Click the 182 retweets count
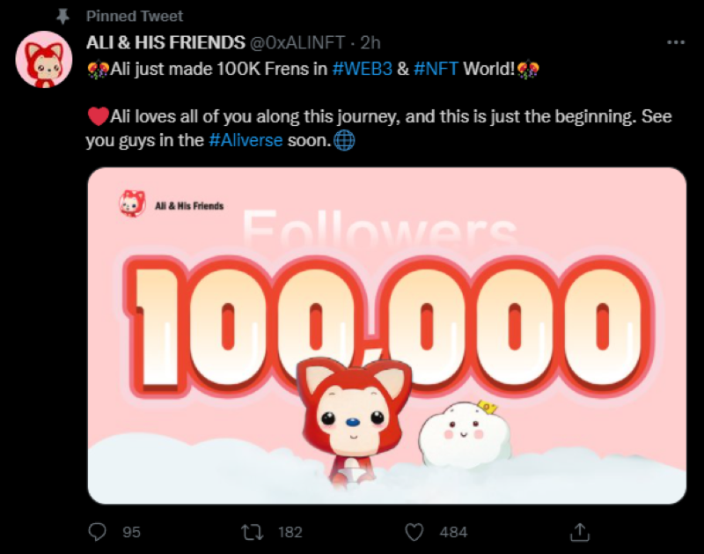Screen dimensions: 704x554 pos(290,533)
